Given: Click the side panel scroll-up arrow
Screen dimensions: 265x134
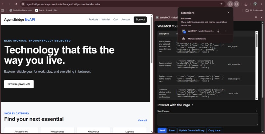Looking at the screenshot, I should (262, 22).
